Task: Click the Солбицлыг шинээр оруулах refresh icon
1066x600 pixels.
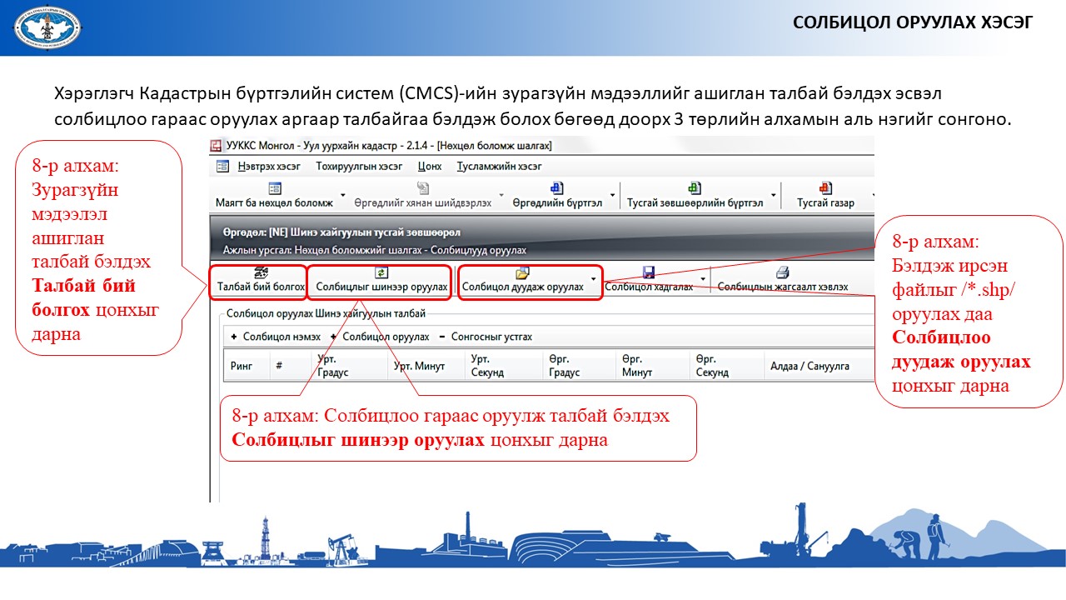Action: pyautogui.click(x=381, y=272)
